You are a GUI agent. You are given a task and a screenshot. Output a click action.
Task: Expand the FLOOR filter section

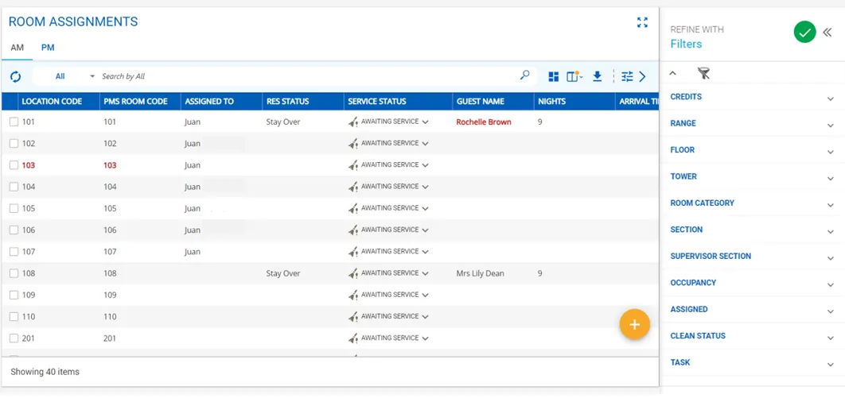pyautogui.click(x=752, y=150)
